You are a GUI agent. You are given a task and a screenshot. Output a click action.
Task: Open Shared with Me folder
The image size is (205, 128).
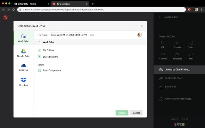tap(48, 57)
